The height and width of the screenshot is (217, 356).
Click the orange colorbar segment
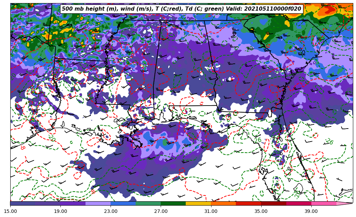click(x=223, y=203)
